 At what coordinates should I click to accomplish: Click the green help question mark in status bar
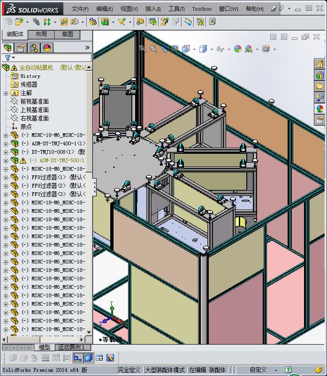click(288, 370)
